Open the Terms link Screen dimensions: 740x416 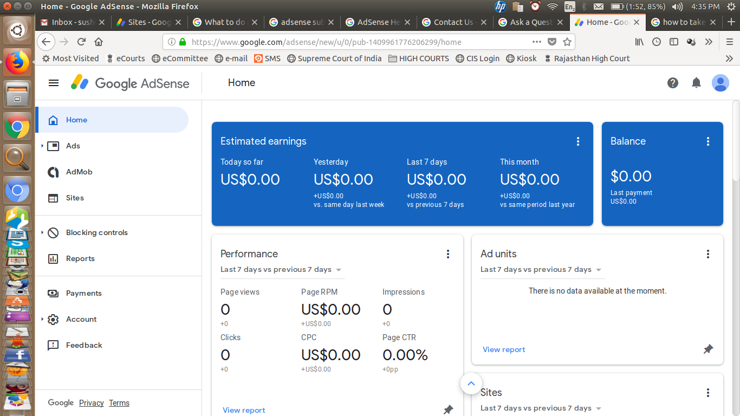click(x=119, y=403)
